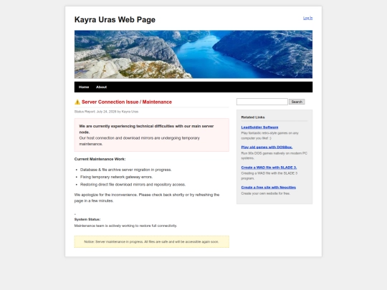Open the LeadSoldier Software link
This screenshot has width=387, height=290.
(x=259, y=127)
